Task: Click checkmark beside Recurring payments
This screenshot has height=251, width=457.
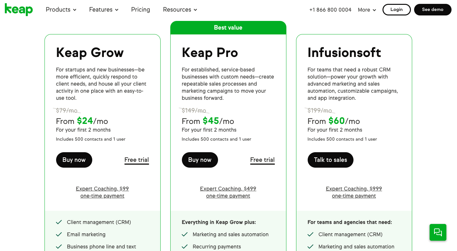Action: pos(185,247)
